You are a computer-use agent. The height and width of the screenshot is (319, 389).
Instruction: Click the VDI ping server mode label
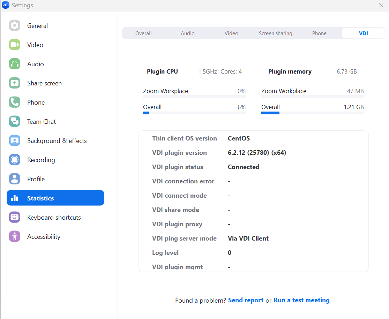tap(184, 238)
